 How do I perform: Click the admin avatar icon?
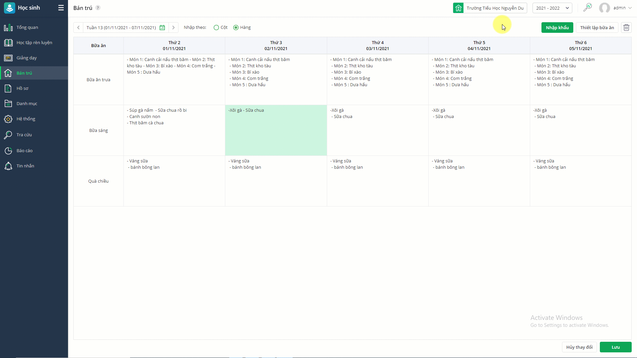click(x=604, y=8)
